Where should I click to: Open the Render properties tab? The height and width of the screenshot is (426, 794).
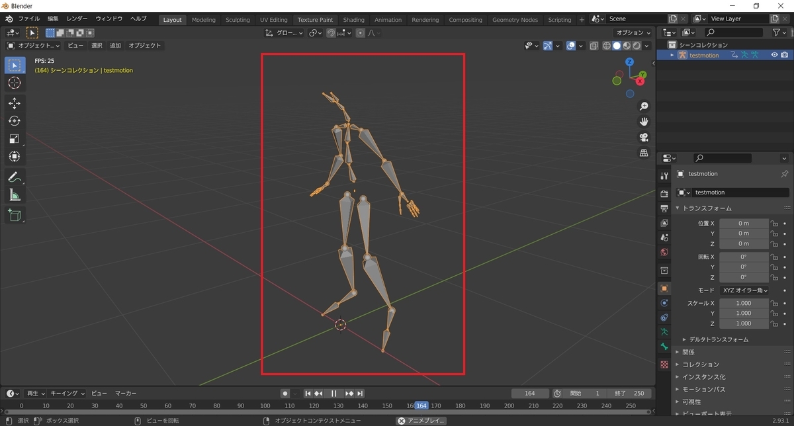point(664,194)
